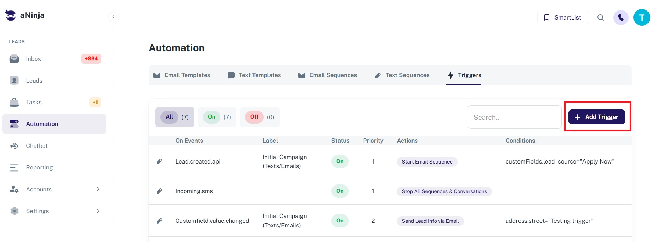Edit the Incoming.sms trigger pencil icon
The height and width of the screenshot is (242, 659).
tap(159, 191)
